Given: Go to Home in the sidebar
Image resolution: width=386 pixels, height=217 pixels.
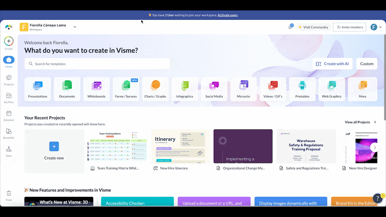Looking at the screenshot, I should pos(9,62).
